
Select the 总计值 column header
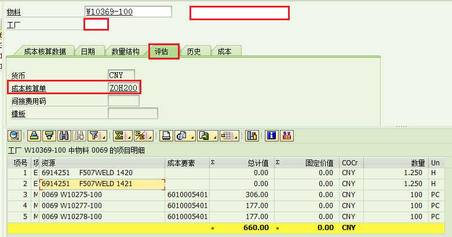point(242,163)
